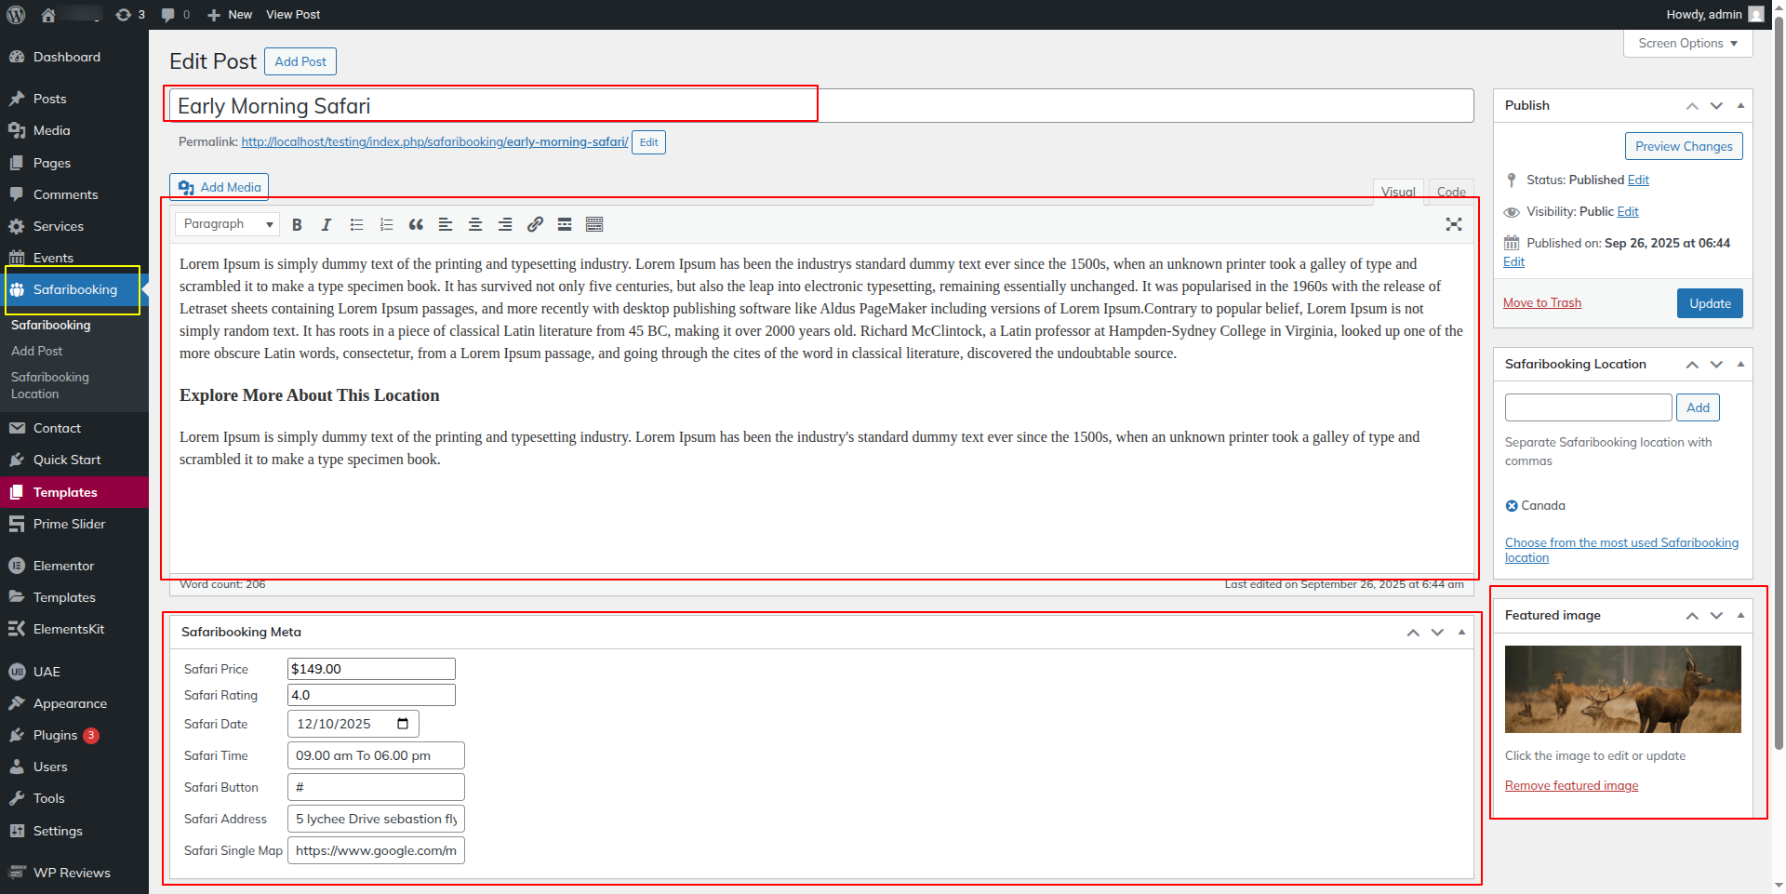
Task: Click the Update button
Action: [x=1709, y=303]
